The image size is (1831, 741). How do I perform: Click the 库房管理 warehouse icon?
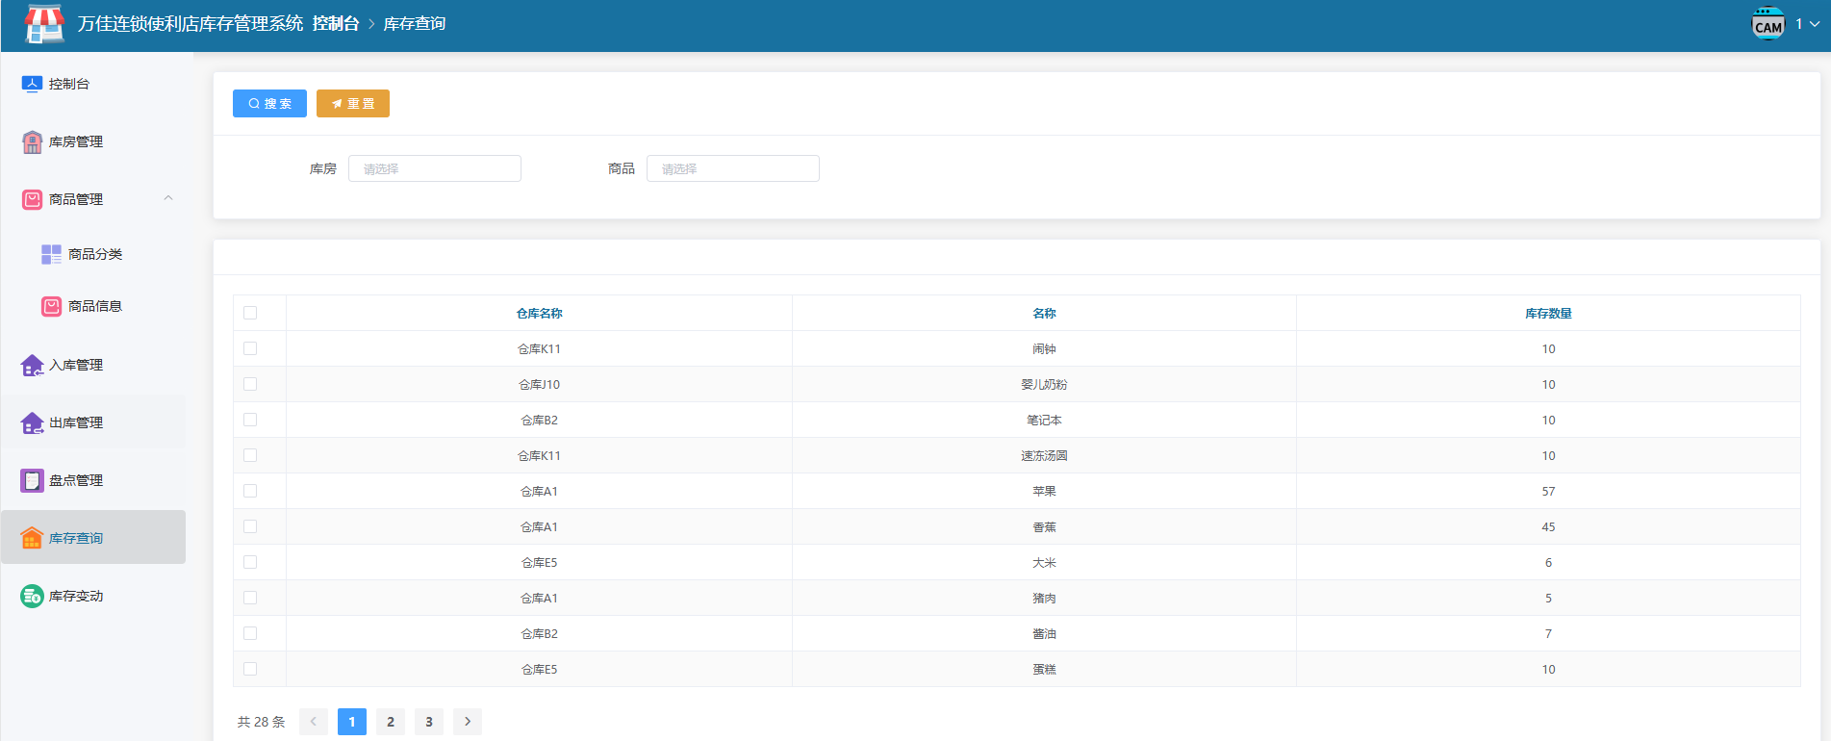click(x=32, y=142)
